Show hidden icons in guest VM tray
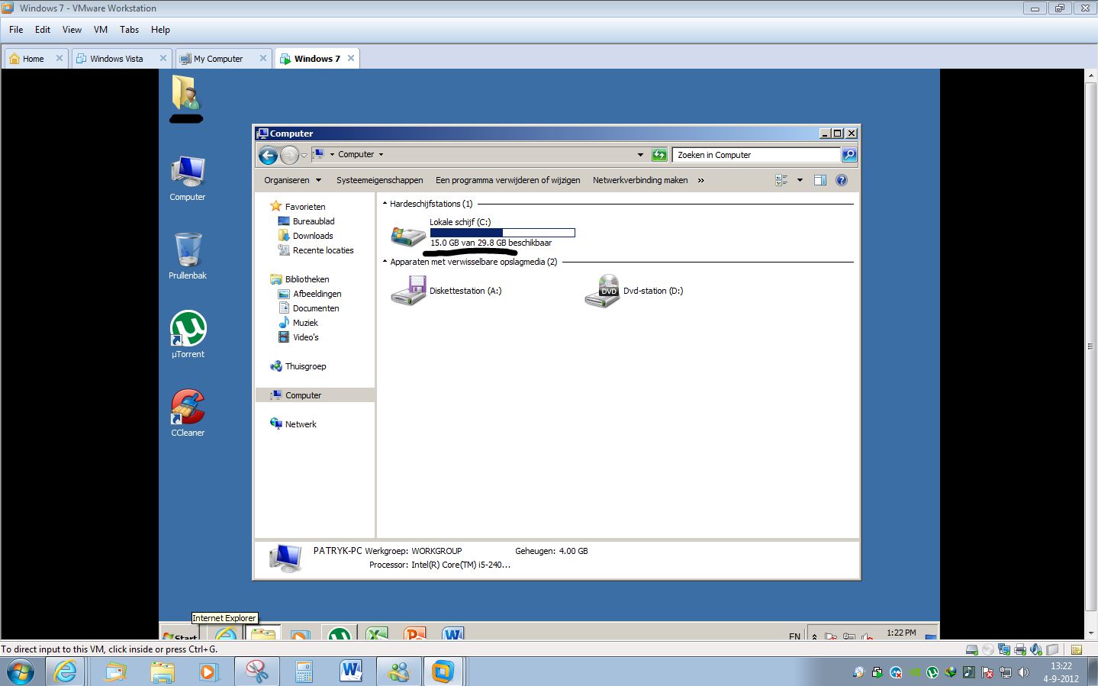The width and height of the screenshot is (1098, 686). click(x=814, y=636)
